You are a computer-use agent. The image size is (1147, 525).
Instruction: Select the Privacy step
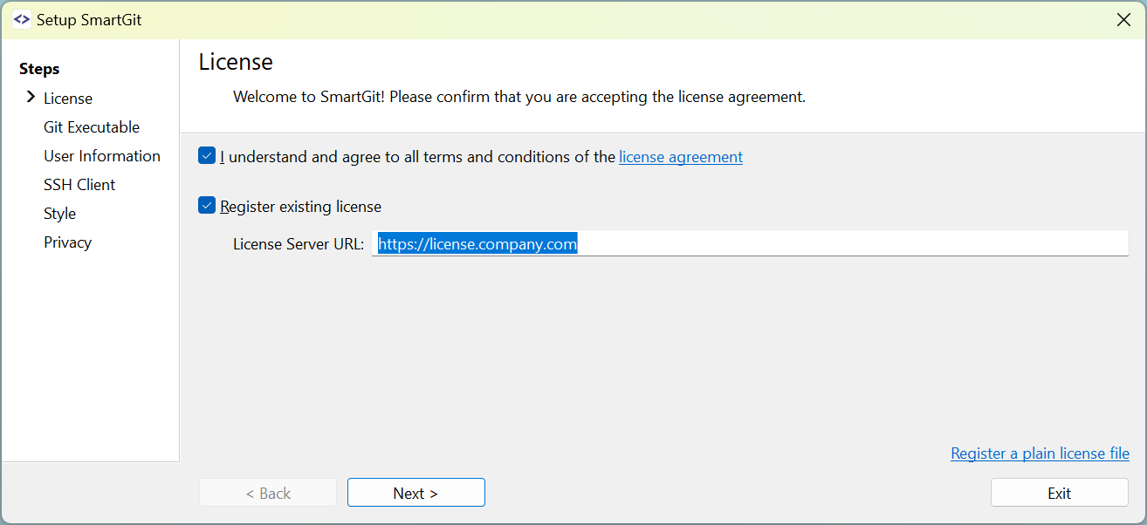point(67,242)
